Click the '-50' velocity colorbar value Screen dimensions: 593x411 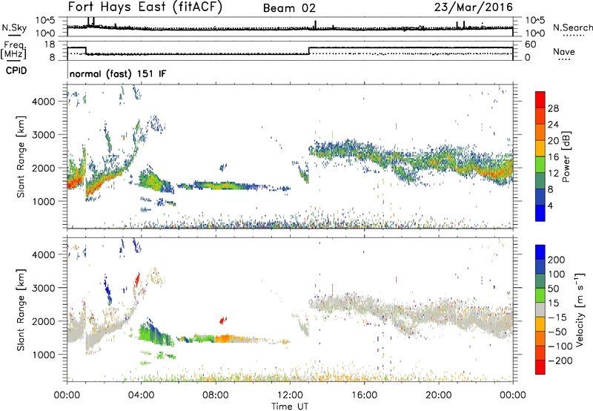click(x=557, y=332)
